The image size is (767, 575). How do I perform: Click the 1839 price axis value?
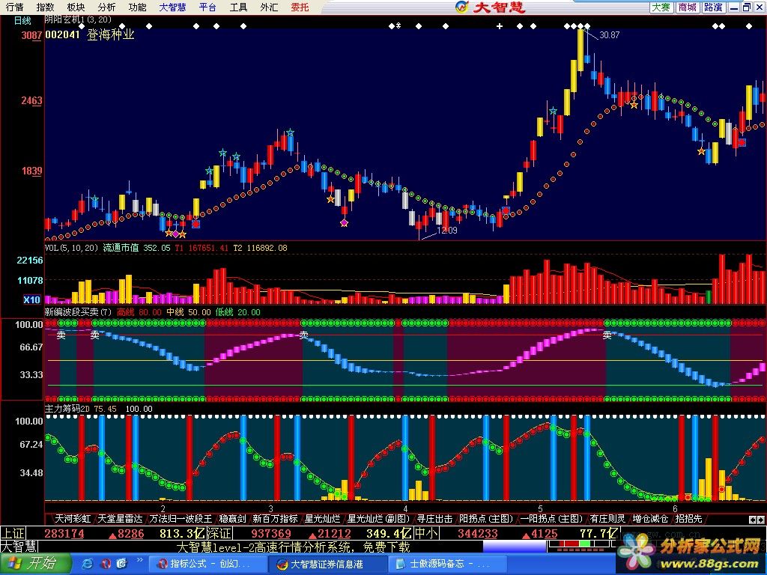point(31,171)
